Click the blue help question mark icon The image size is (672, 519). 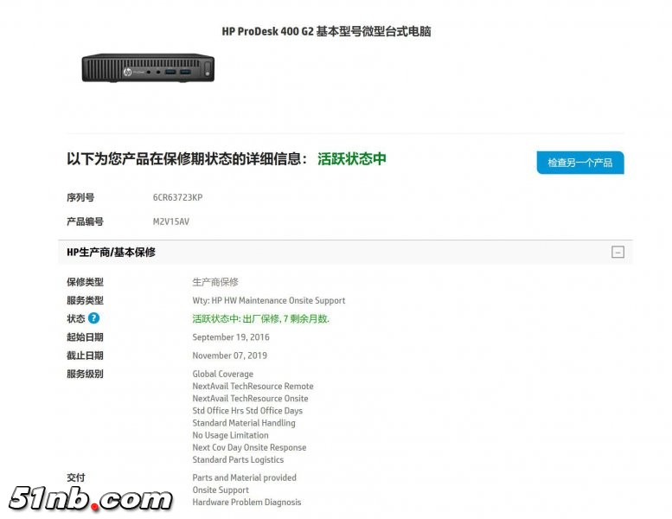93,318
